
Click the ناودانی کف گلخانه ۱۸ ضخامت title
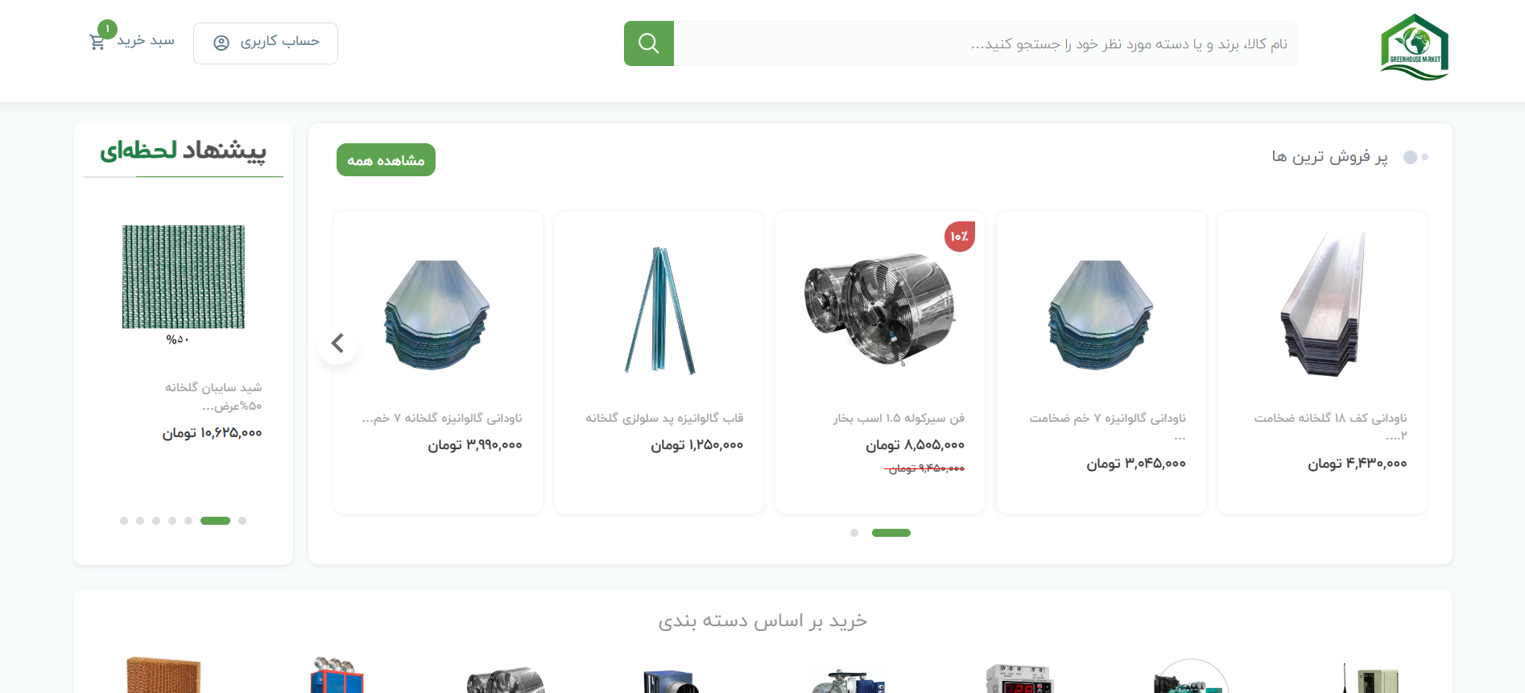click(x=1330, y=426)
